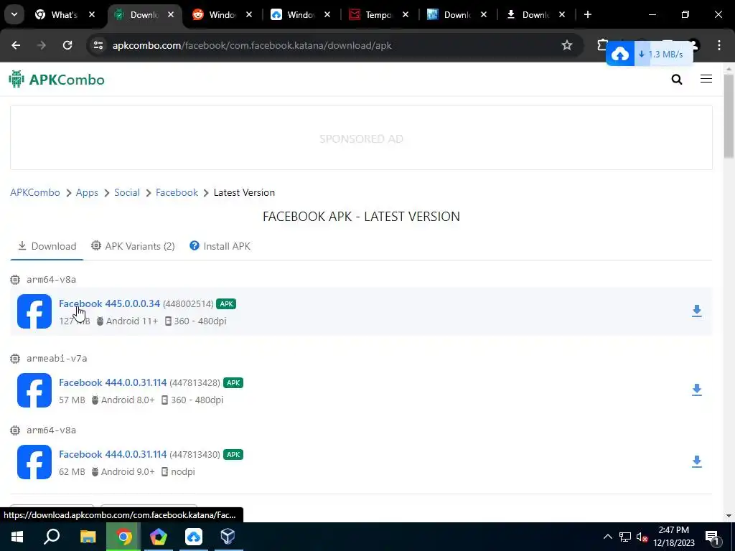Switch to the What's tab
This screenshot has height=551, width=735.
click(x=64, y=14)
